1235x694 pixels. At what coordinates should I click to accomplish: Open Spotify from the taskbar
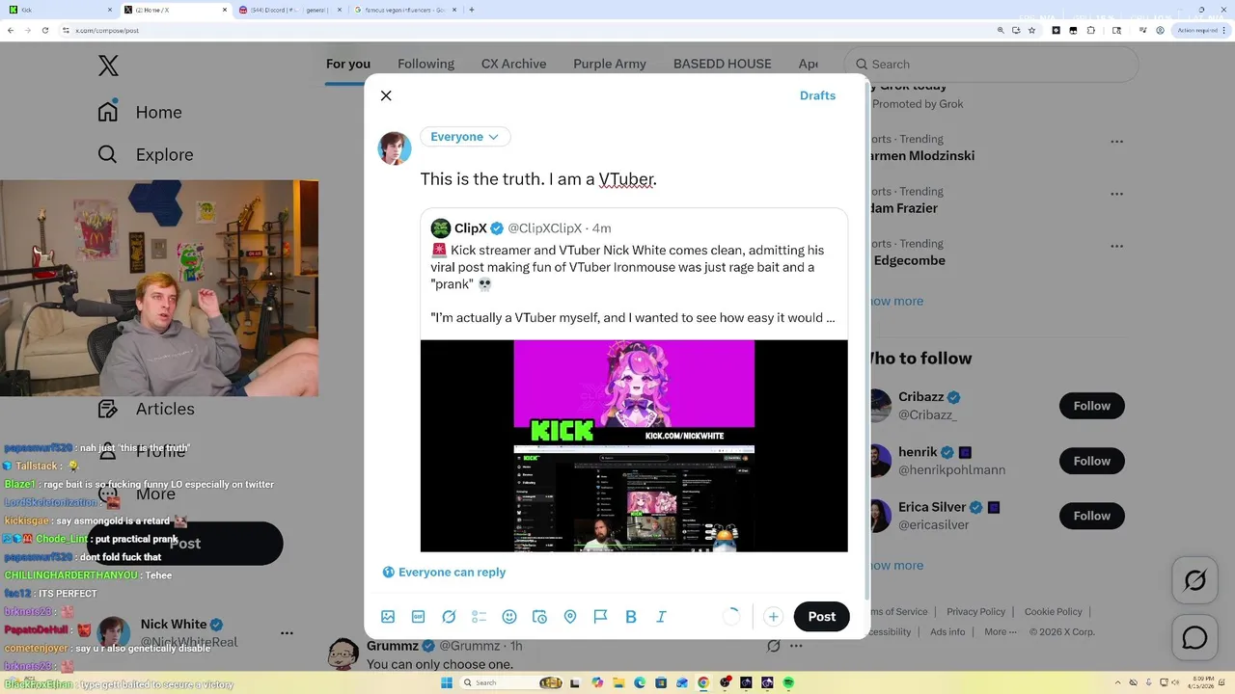tap(788, 682)
